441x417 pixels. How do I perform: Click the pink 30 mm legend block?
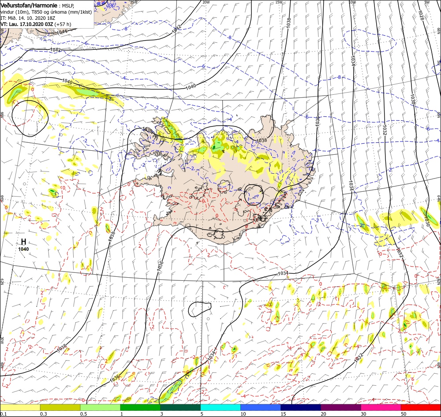[381, 407]
